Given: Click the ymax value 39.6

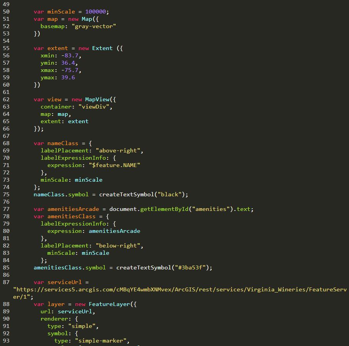Looking at the screenshot, I should click(68, 77).
